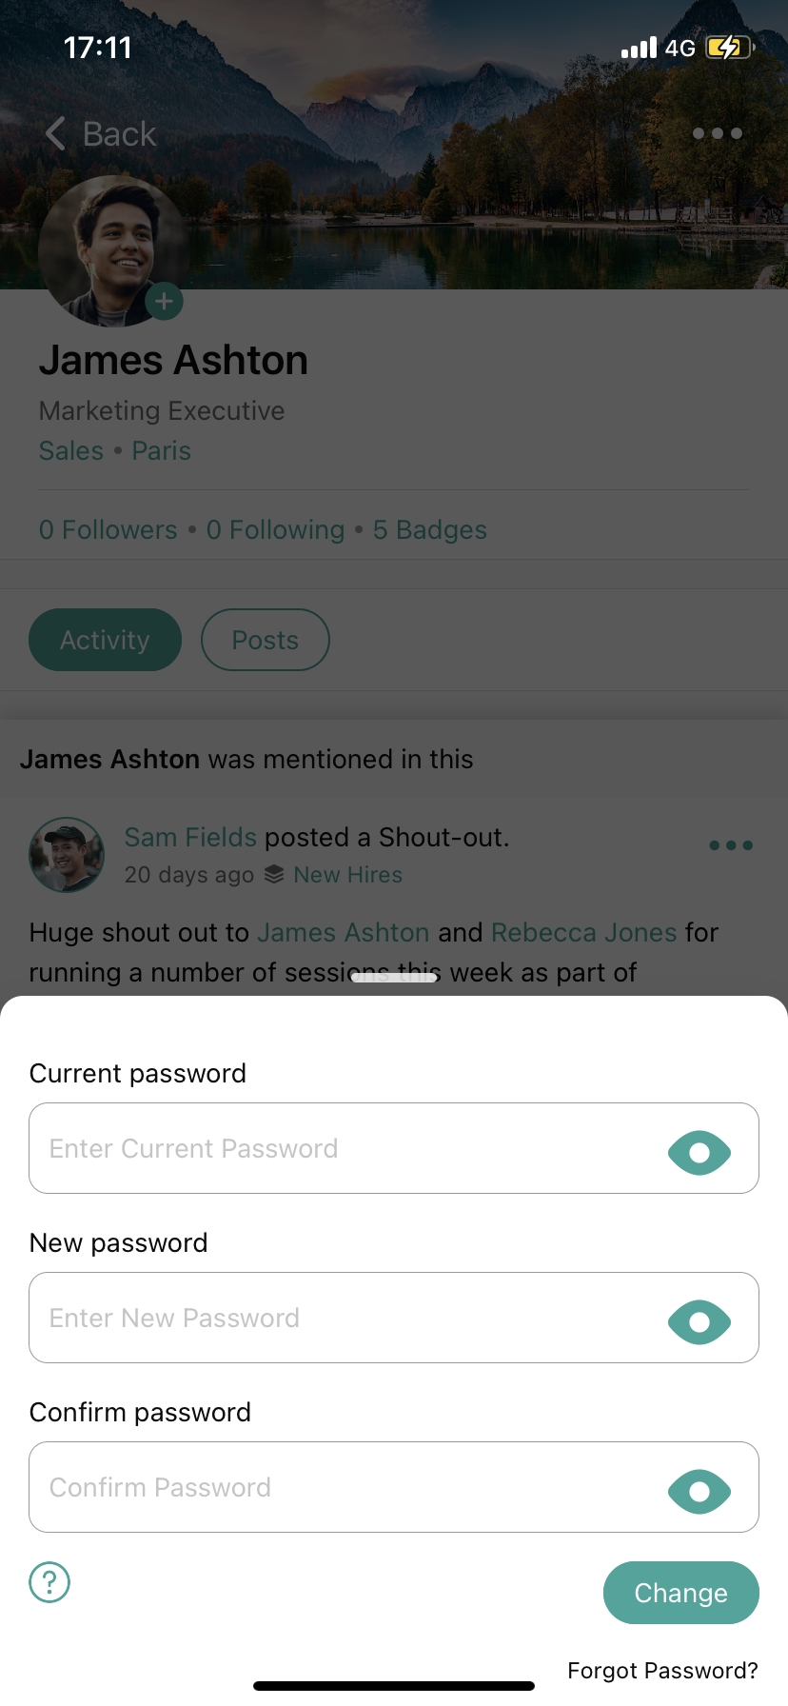788x1706 pixels.
Task: Reveal confirm password via eye icon
Action: 699,1492
